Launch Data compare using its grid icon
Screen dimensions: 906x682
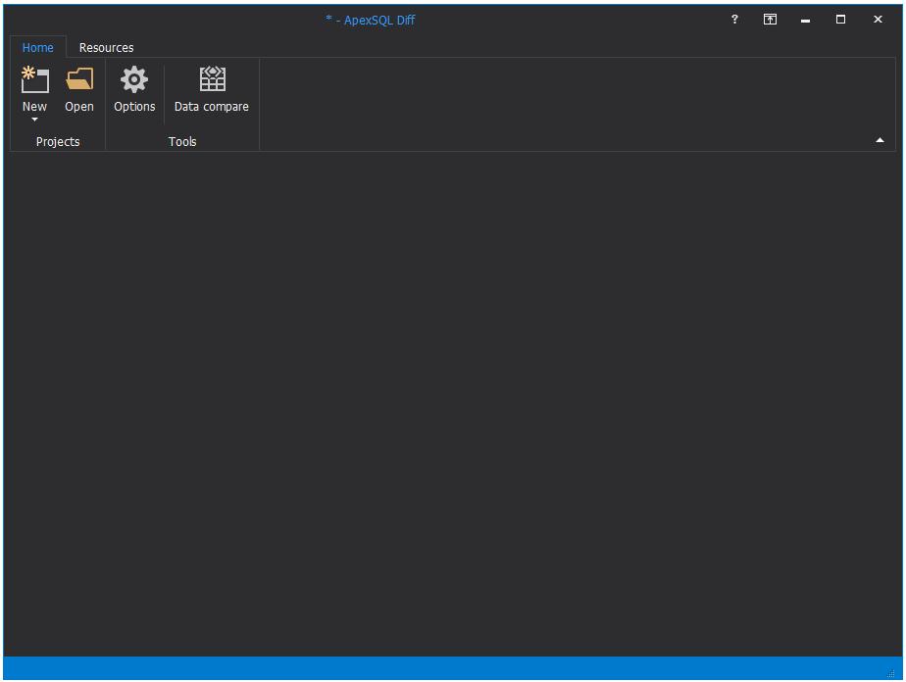click(212, 78)
